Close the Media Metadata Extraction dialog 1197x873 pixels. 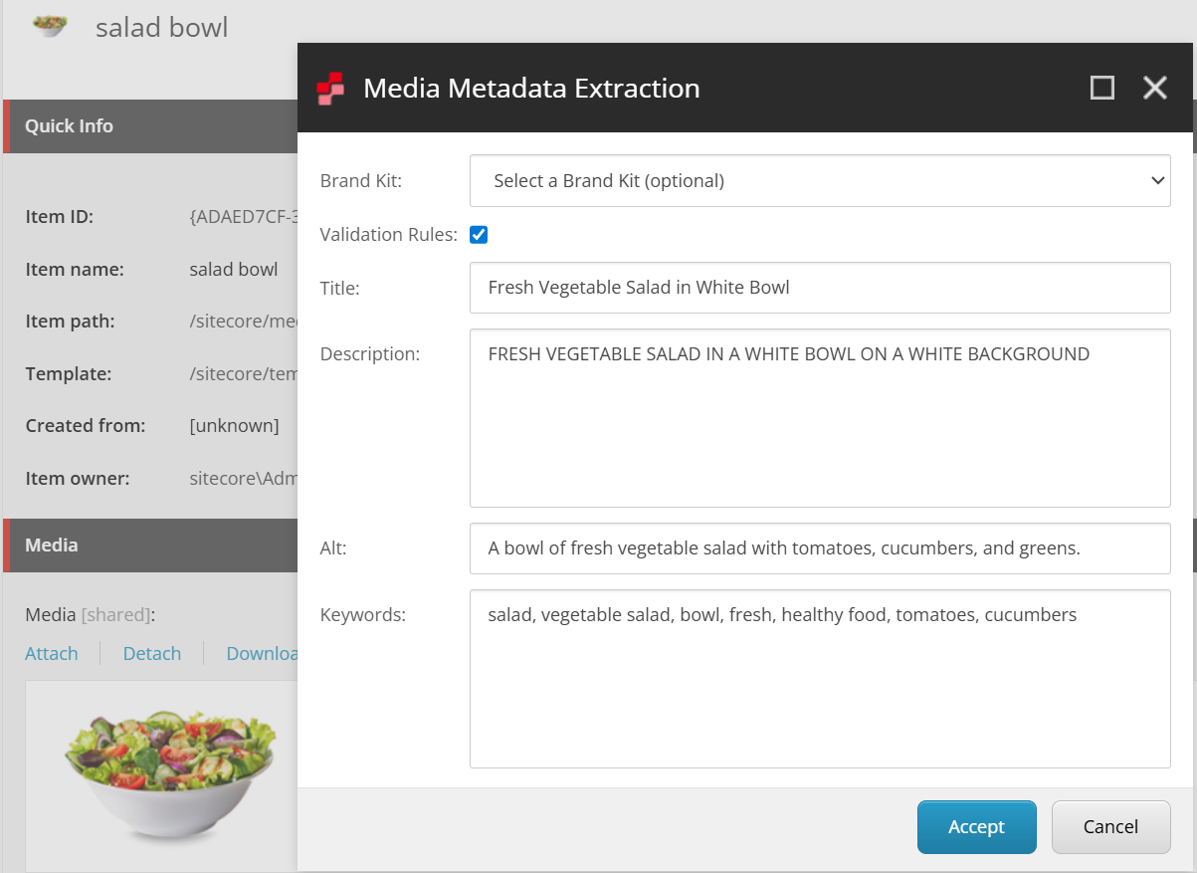pyautogui.click(x=1154, y=89)
